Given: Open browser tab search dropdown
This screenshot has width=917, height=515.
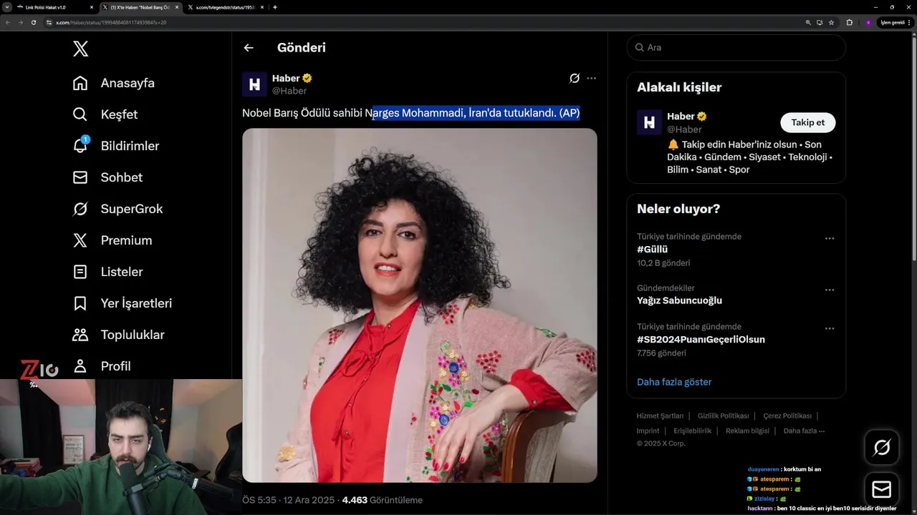Looking at the screenshot, I should pyautogui.click(x=6, y=7).
